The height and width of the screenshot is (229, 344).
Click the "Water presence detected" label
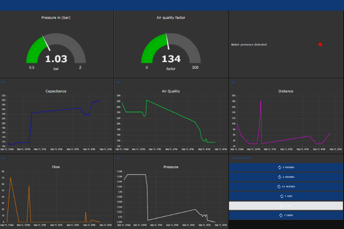(x=249, y=44)
